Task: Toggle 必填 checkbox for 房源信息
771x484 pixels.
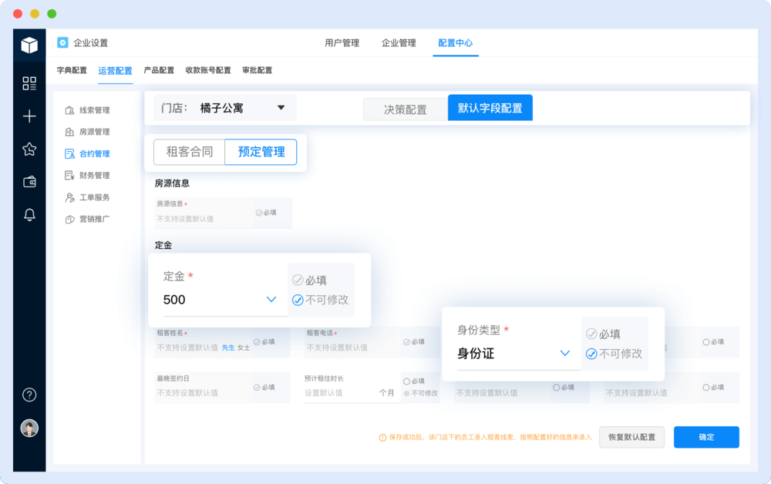Action: 258,213
